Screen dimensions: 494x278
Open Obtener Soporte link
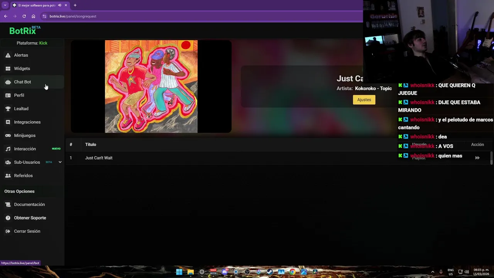(x=32, y=218)
